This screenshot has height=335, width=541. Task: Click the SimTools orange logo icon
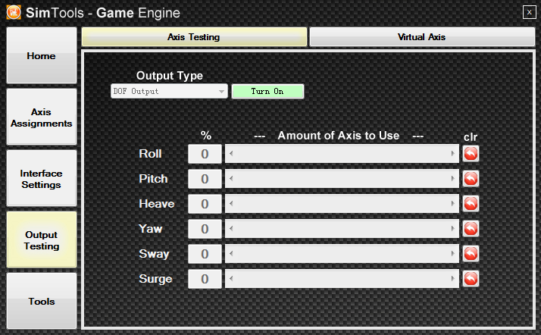(14, 13)
